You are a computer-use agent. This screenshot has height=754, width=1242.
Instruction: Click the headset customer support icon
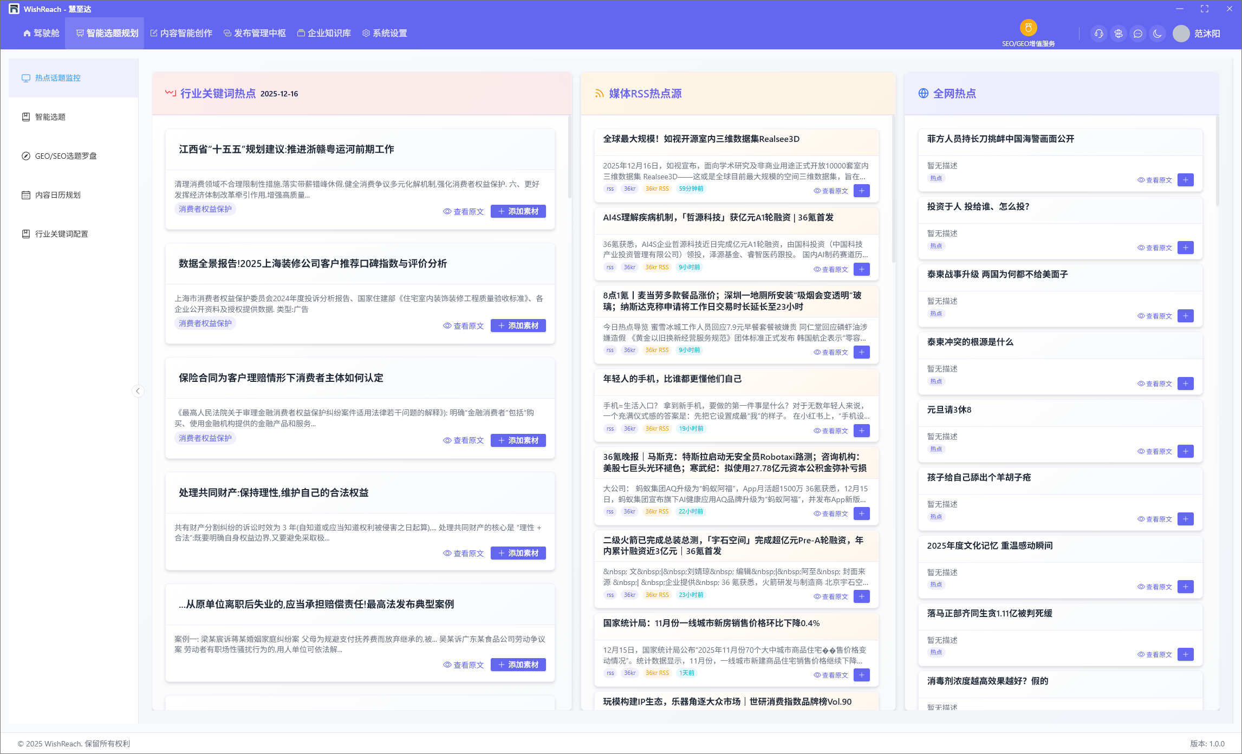pyautogui.click(x=1098, y=34)
